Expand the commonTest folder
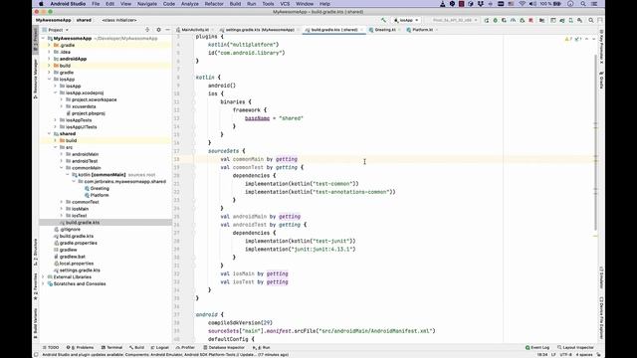 (x=62, y=202)
